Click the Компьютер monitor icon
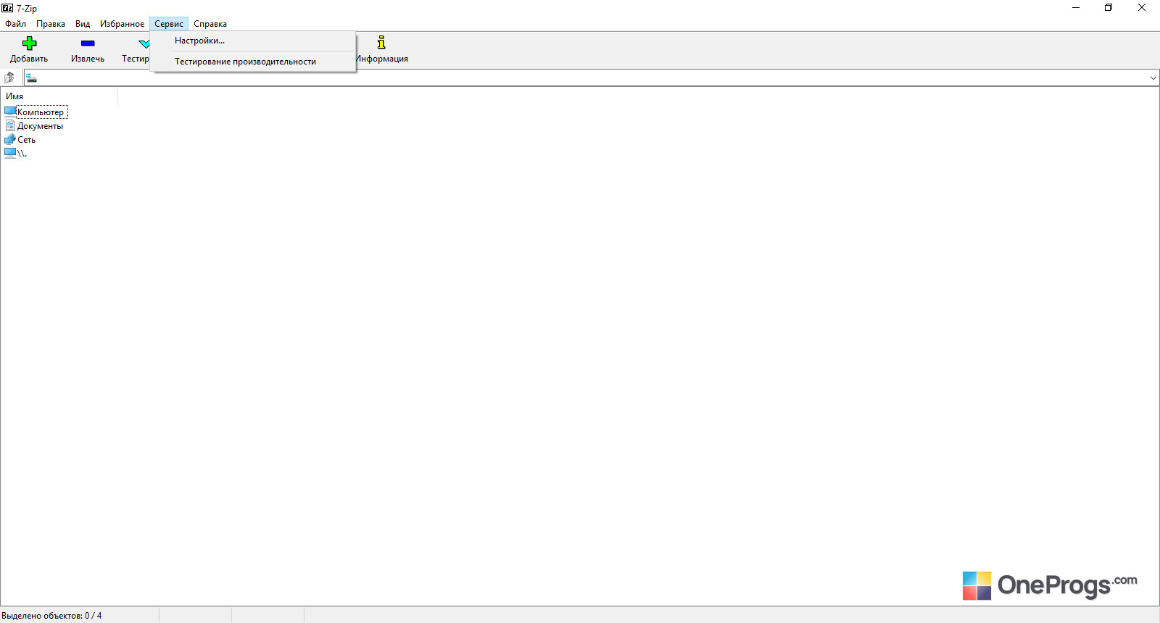The height and width of the screenshot is (623, 1160). (10, 112)
